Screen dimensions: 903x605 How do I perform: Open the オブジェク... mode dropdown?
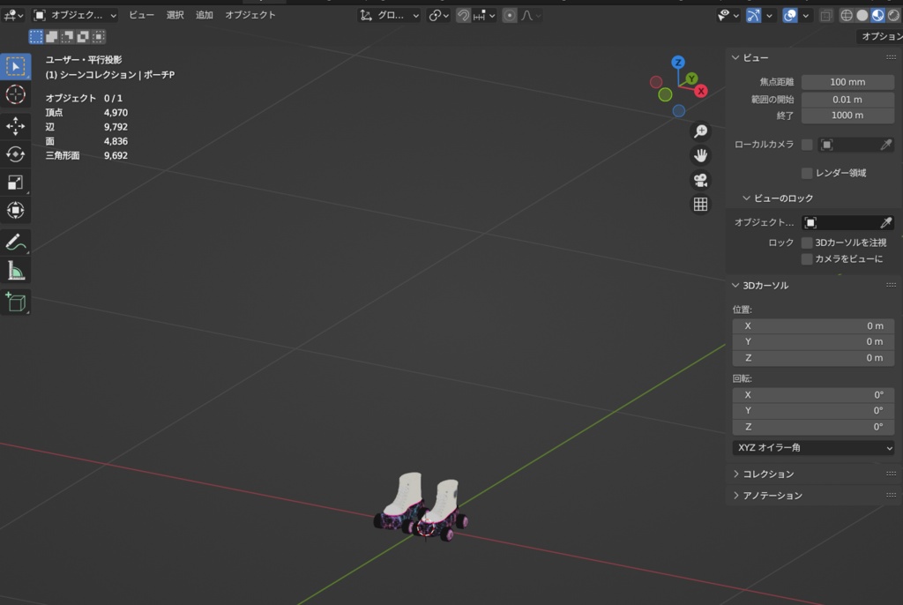(75, 16)
